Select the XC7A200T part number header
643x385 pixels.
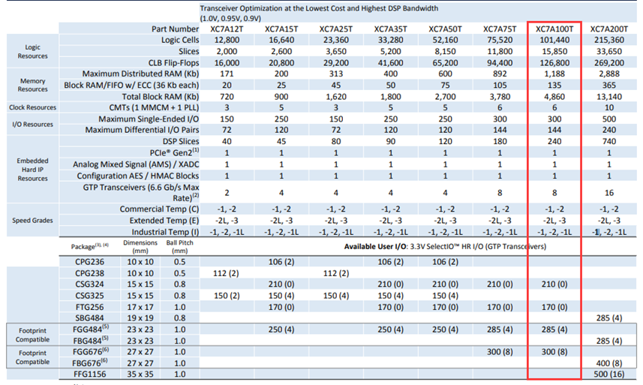tap(609, 29)
